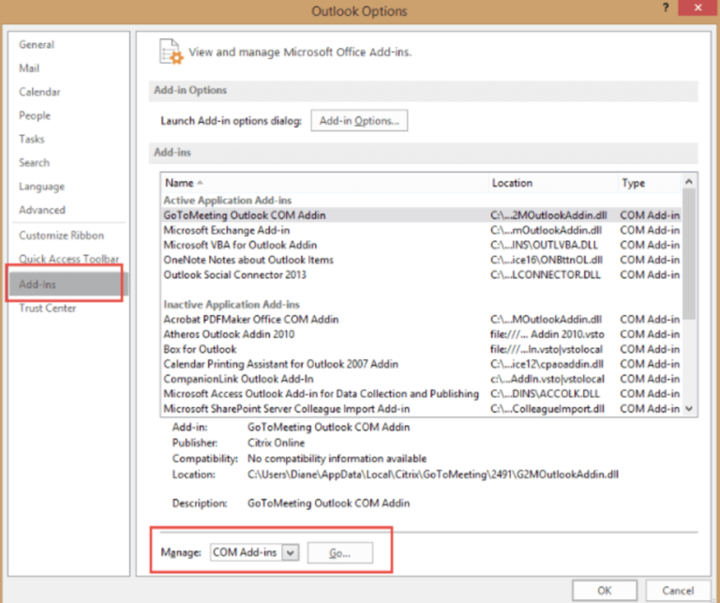Select OneNote Notes about Outlook Items row

421,260
